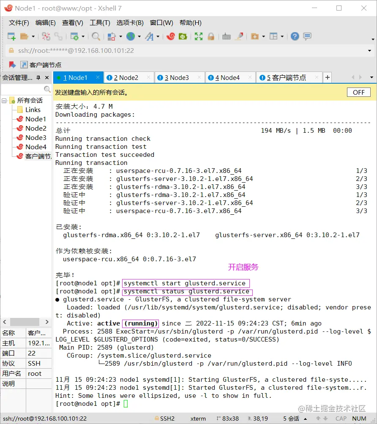The width and height of the screenshot is (377, 424).
Task: Click the keyboard mapping icon
Action: pyautogui.click(x=227, y=36)
